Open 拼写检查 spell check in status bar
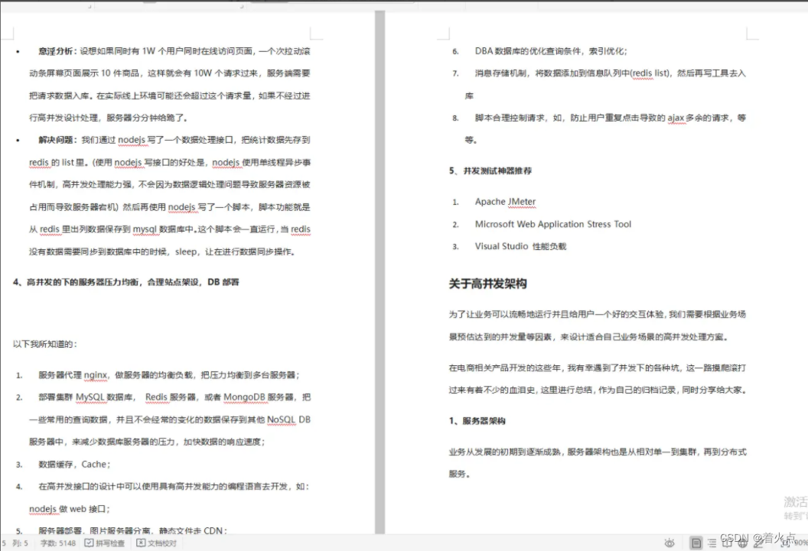This screenshot has height=551, width=808. pos(105,543)
